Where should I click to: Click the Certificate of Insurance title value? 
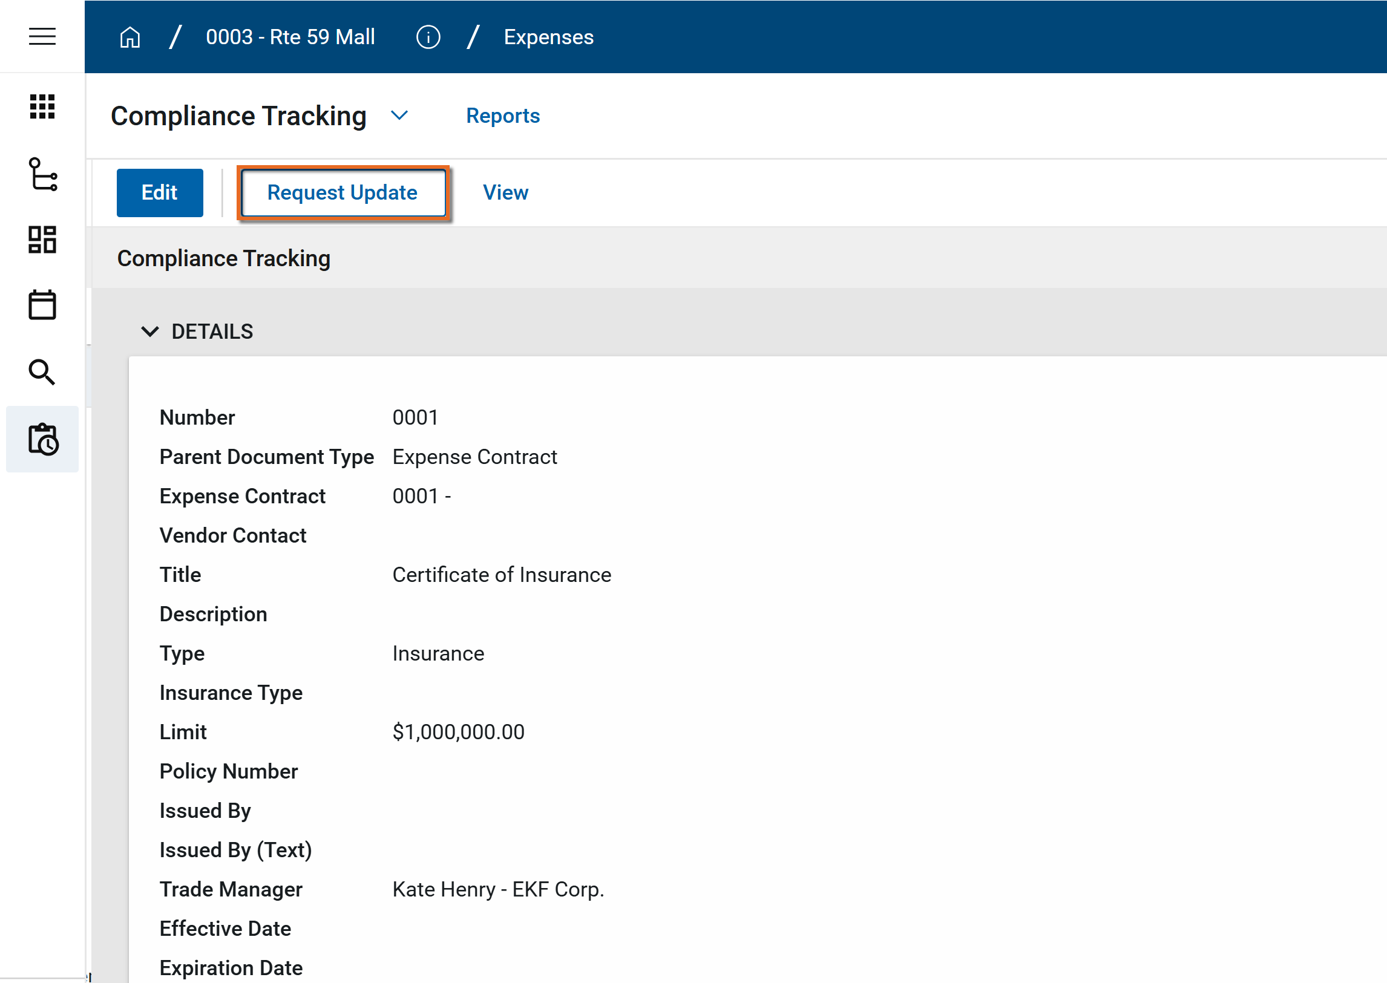[x=501, y=575]
